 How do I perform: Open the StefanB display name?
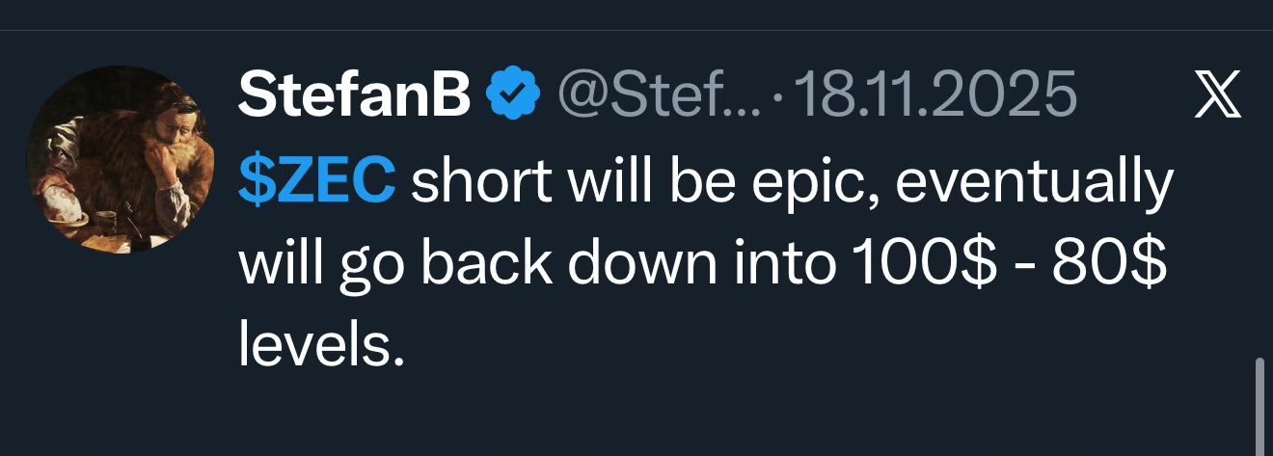[355, 95]
